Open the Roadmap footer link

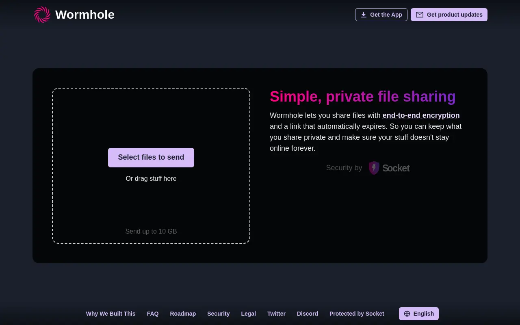[x=183, y=314]
